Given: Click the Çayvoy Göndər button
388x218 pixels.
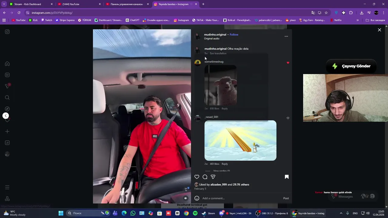Looking at the screenshot, I should (351, 66).
